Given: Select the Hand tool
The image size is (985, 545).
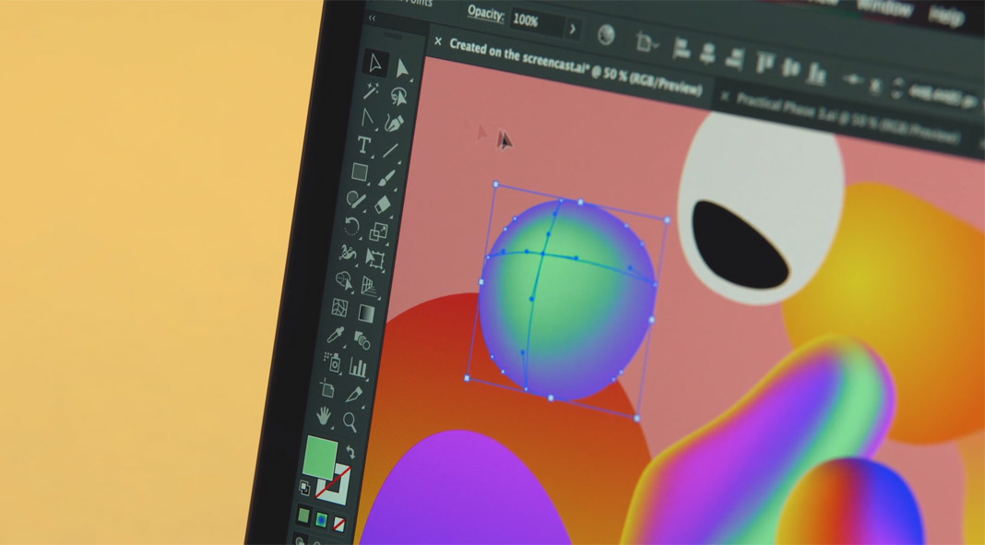Looking at the screenshot, I should [324, 417].
